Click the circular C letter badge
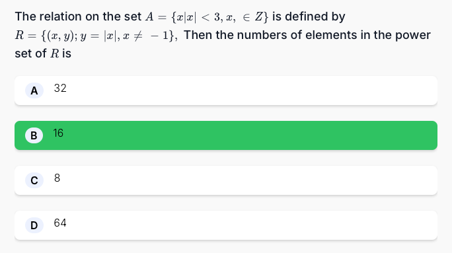The width and height of the screenshot is (452, 253). (34, 180)
